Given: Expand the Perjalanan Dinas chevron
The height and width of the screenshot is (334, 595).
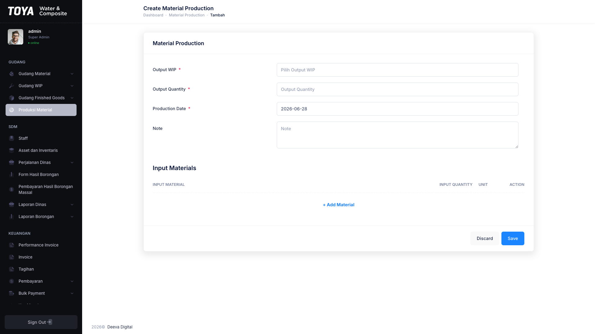Looking at the screenshot, I should 72,162.
